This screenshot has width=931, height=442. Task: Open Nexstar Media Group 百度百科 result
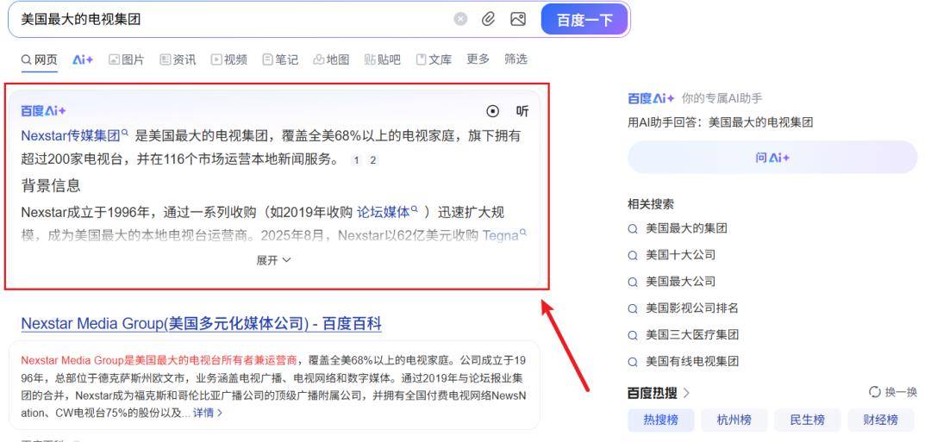201,324
